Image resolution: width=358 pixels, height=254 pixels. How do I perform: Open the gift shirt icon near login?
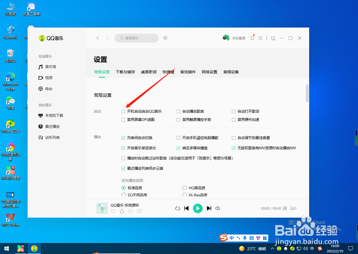click(252, 38)
